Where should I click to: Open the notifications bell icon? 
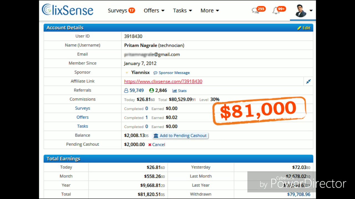coord(276,11)
